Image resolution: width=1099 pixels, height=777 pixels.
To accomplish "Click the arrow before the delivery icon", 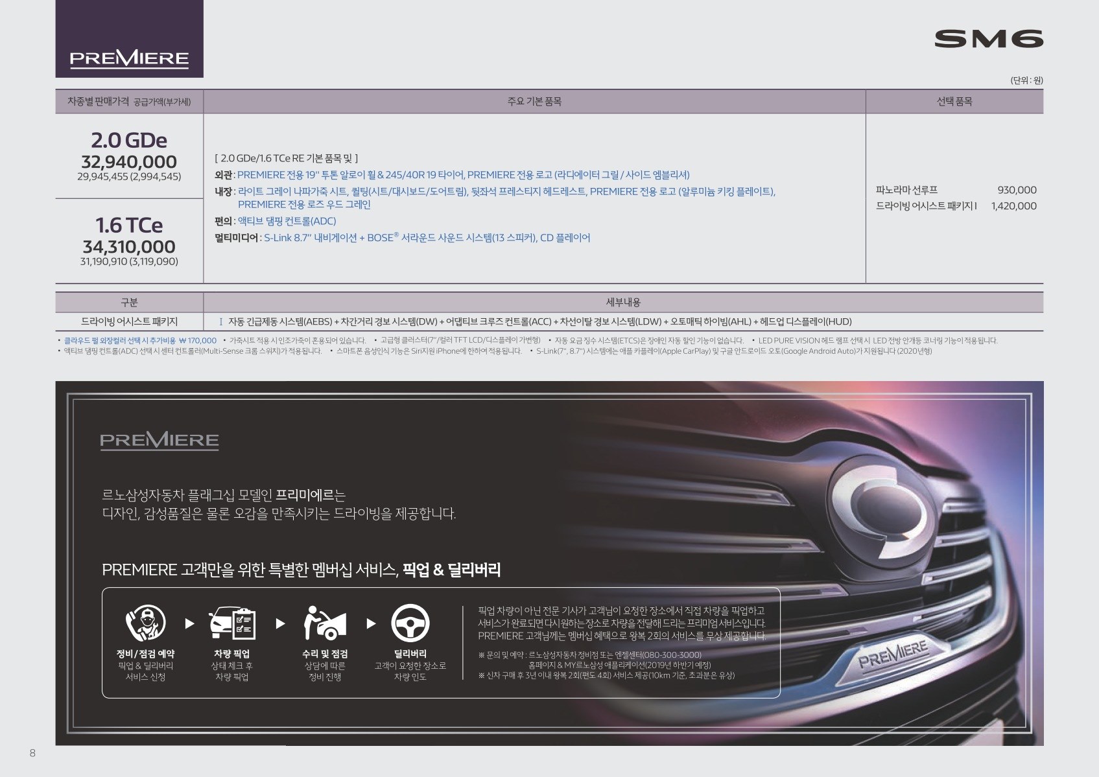I will (371, 623).
